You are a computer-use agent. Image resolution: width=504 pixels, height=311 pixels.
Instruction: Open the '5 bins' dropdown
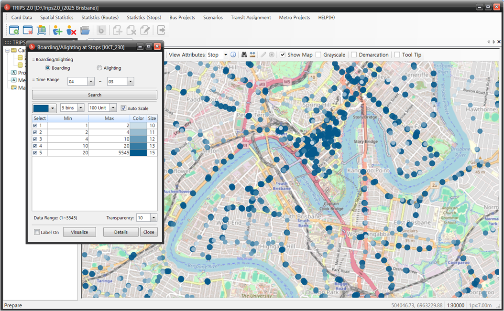click(81, 108)
